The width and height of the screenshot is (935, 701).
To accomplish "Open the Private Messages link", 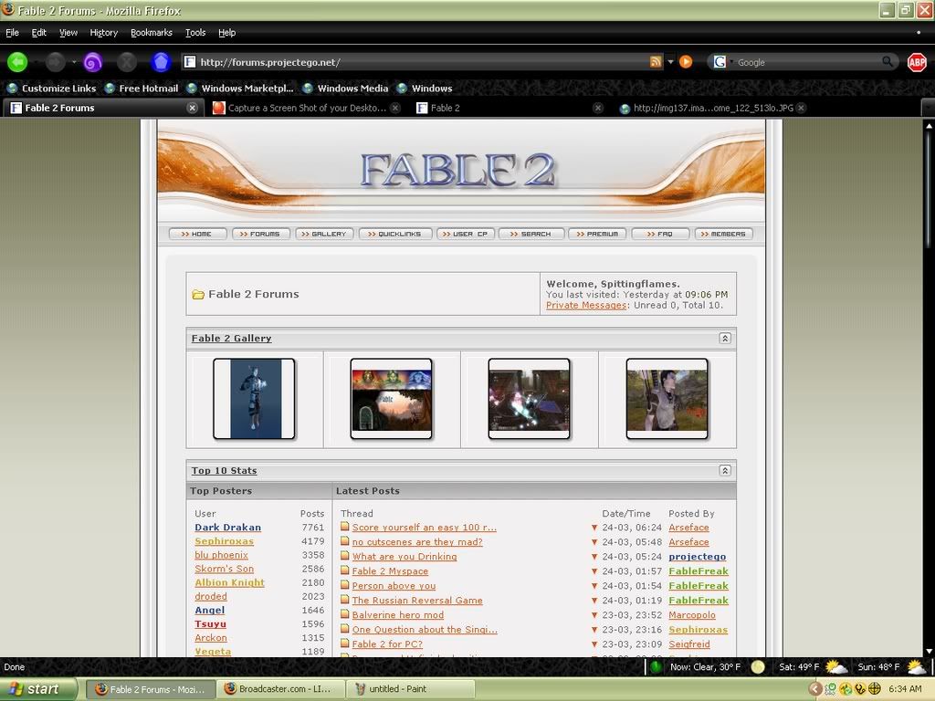I will coord(586,305).
